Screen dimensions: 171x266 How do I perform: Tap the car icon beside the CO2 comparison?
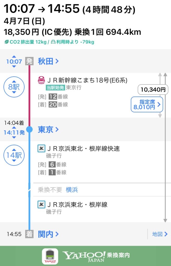[53, 42]
